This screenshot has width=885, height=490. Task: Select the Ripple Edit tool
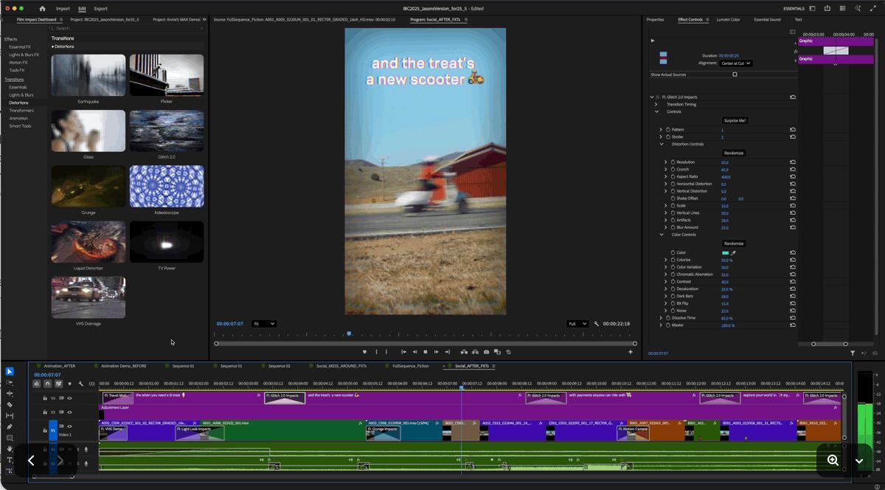coord(10,394)
